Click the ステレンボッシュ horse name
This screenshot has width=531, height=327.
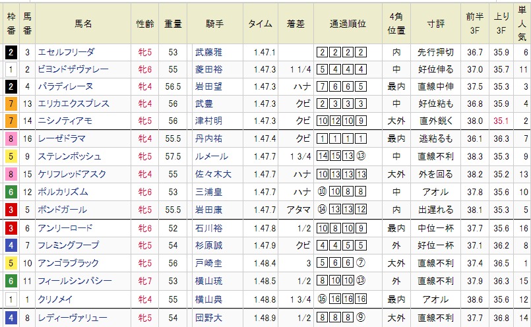pyautogui.click(x=70, y=156)
